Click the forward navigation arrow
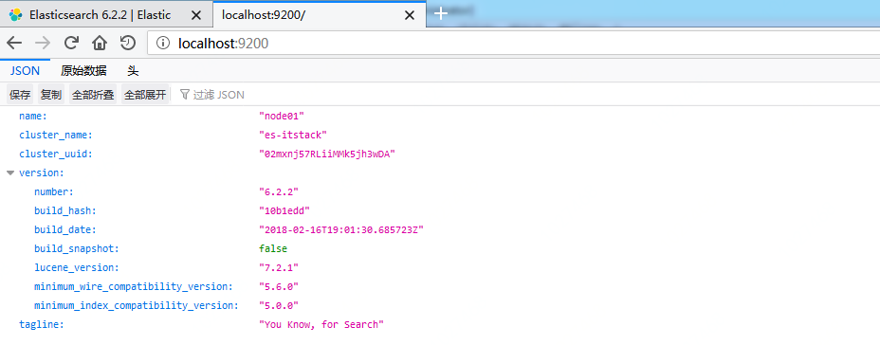The height and width of the screenshot is (345, 880). tap(43, 44)
